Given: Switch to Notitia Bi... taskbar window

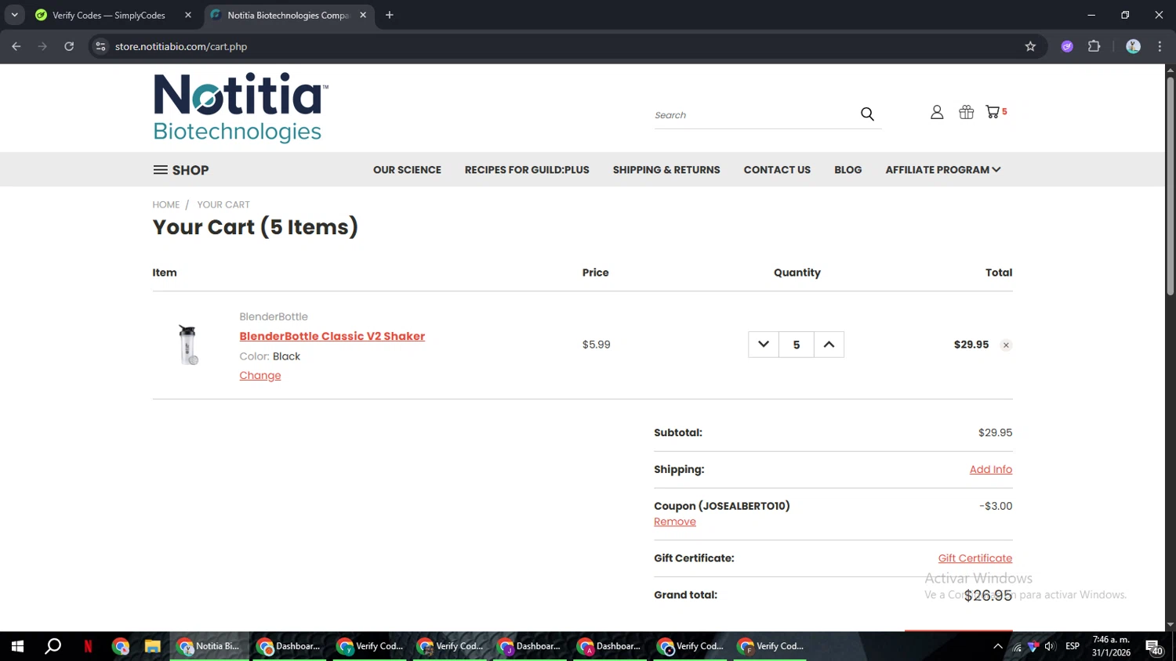Looking at the screenshot, I should 209,646.
